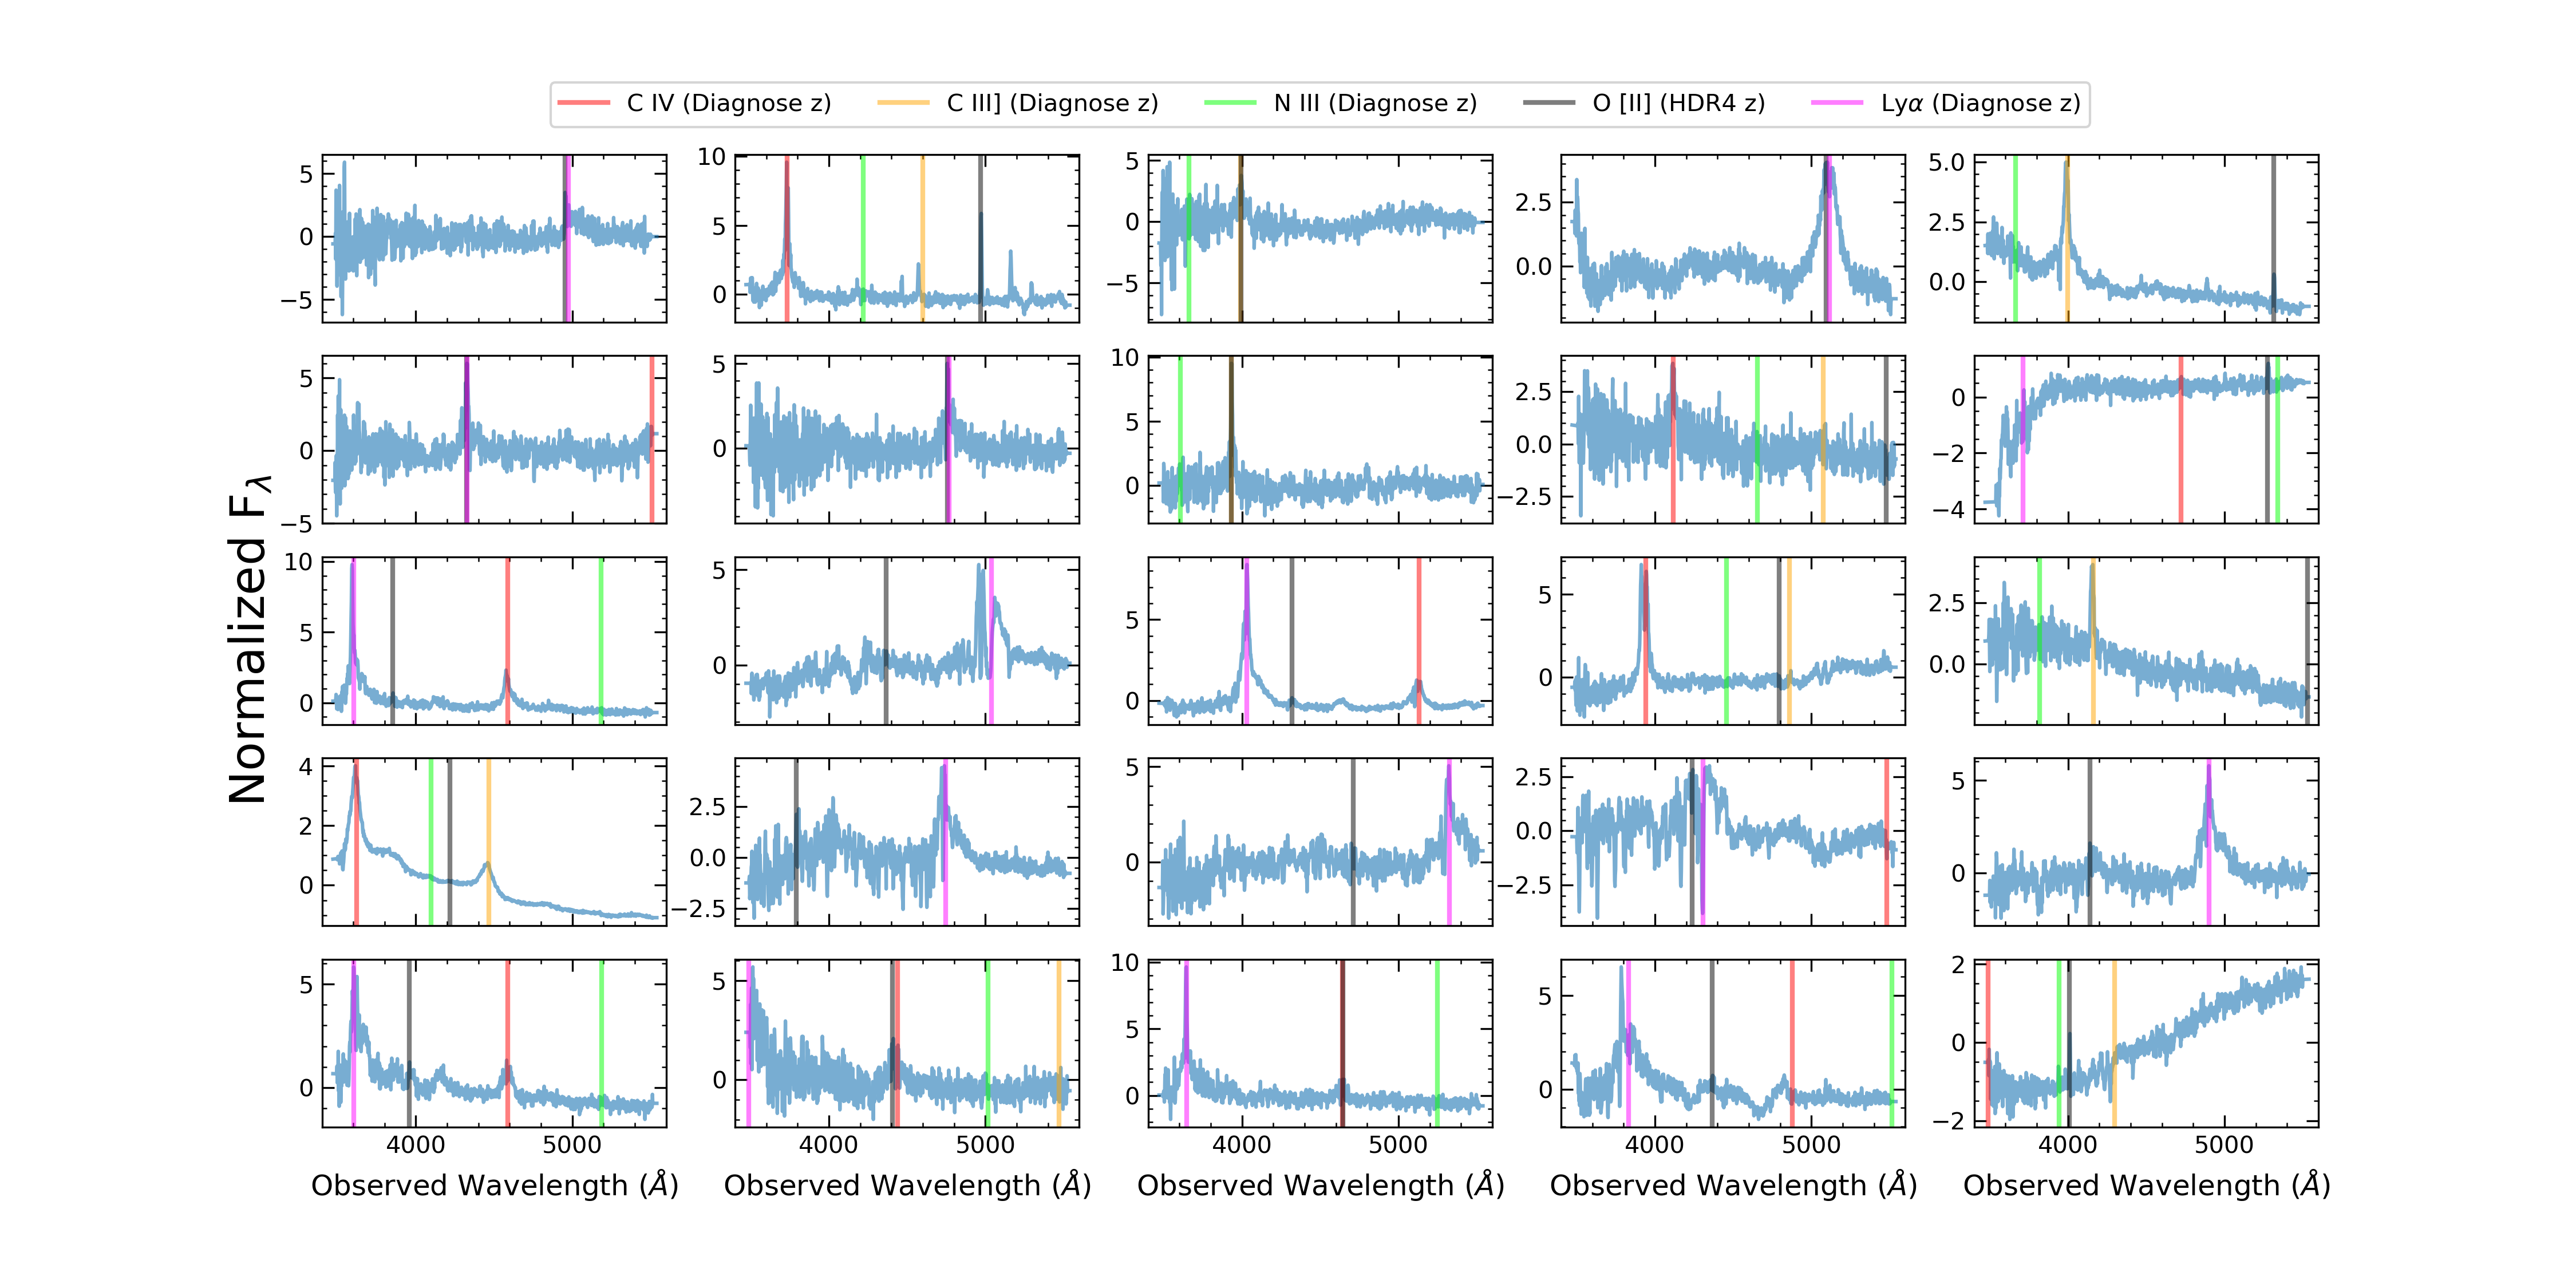
Task: Click the 'Normalized Fλ' y-axis title
Action: coord(249,639)
